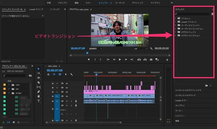Click the Program monitor playhead
Image resolution: width=217 pixels, height=129 pixels.
(87, 53)
